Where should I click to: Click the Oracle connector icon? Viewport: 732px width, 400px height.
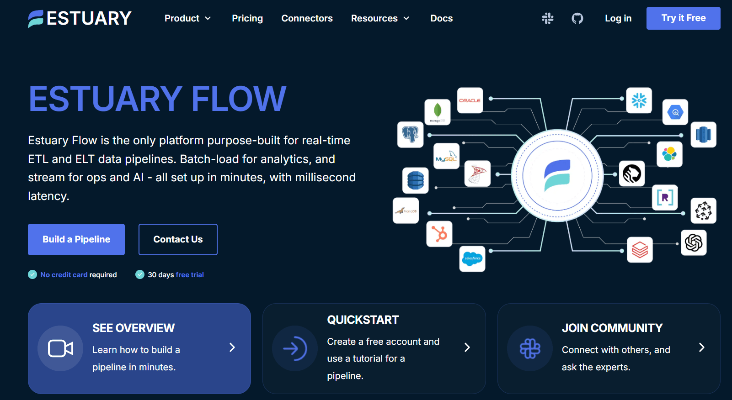tap(470, 100)
